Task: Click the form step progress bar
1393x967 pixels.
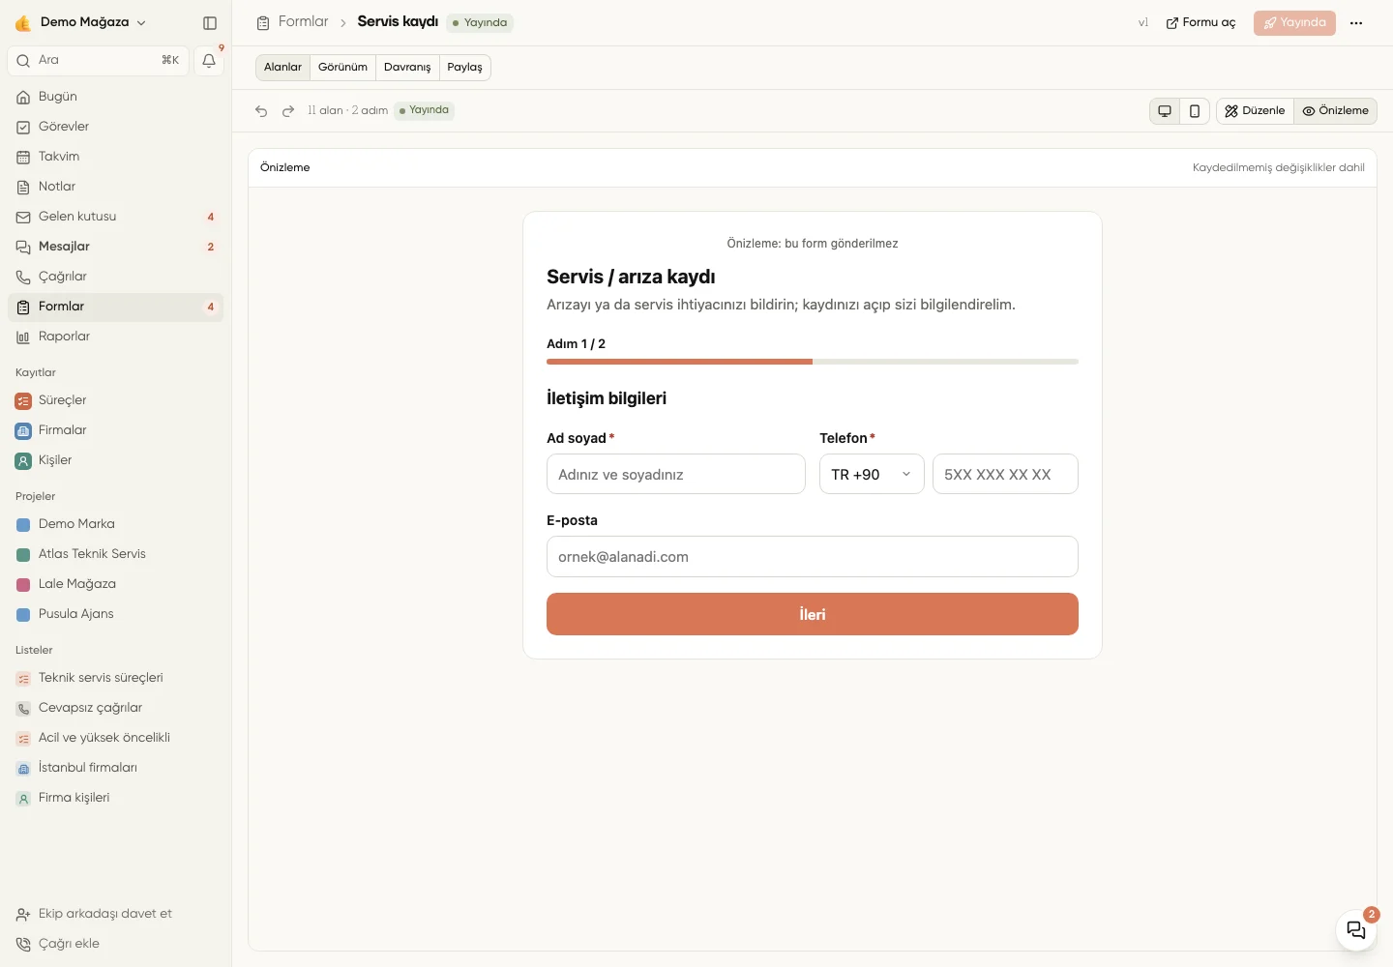Action: click(813, 362)
